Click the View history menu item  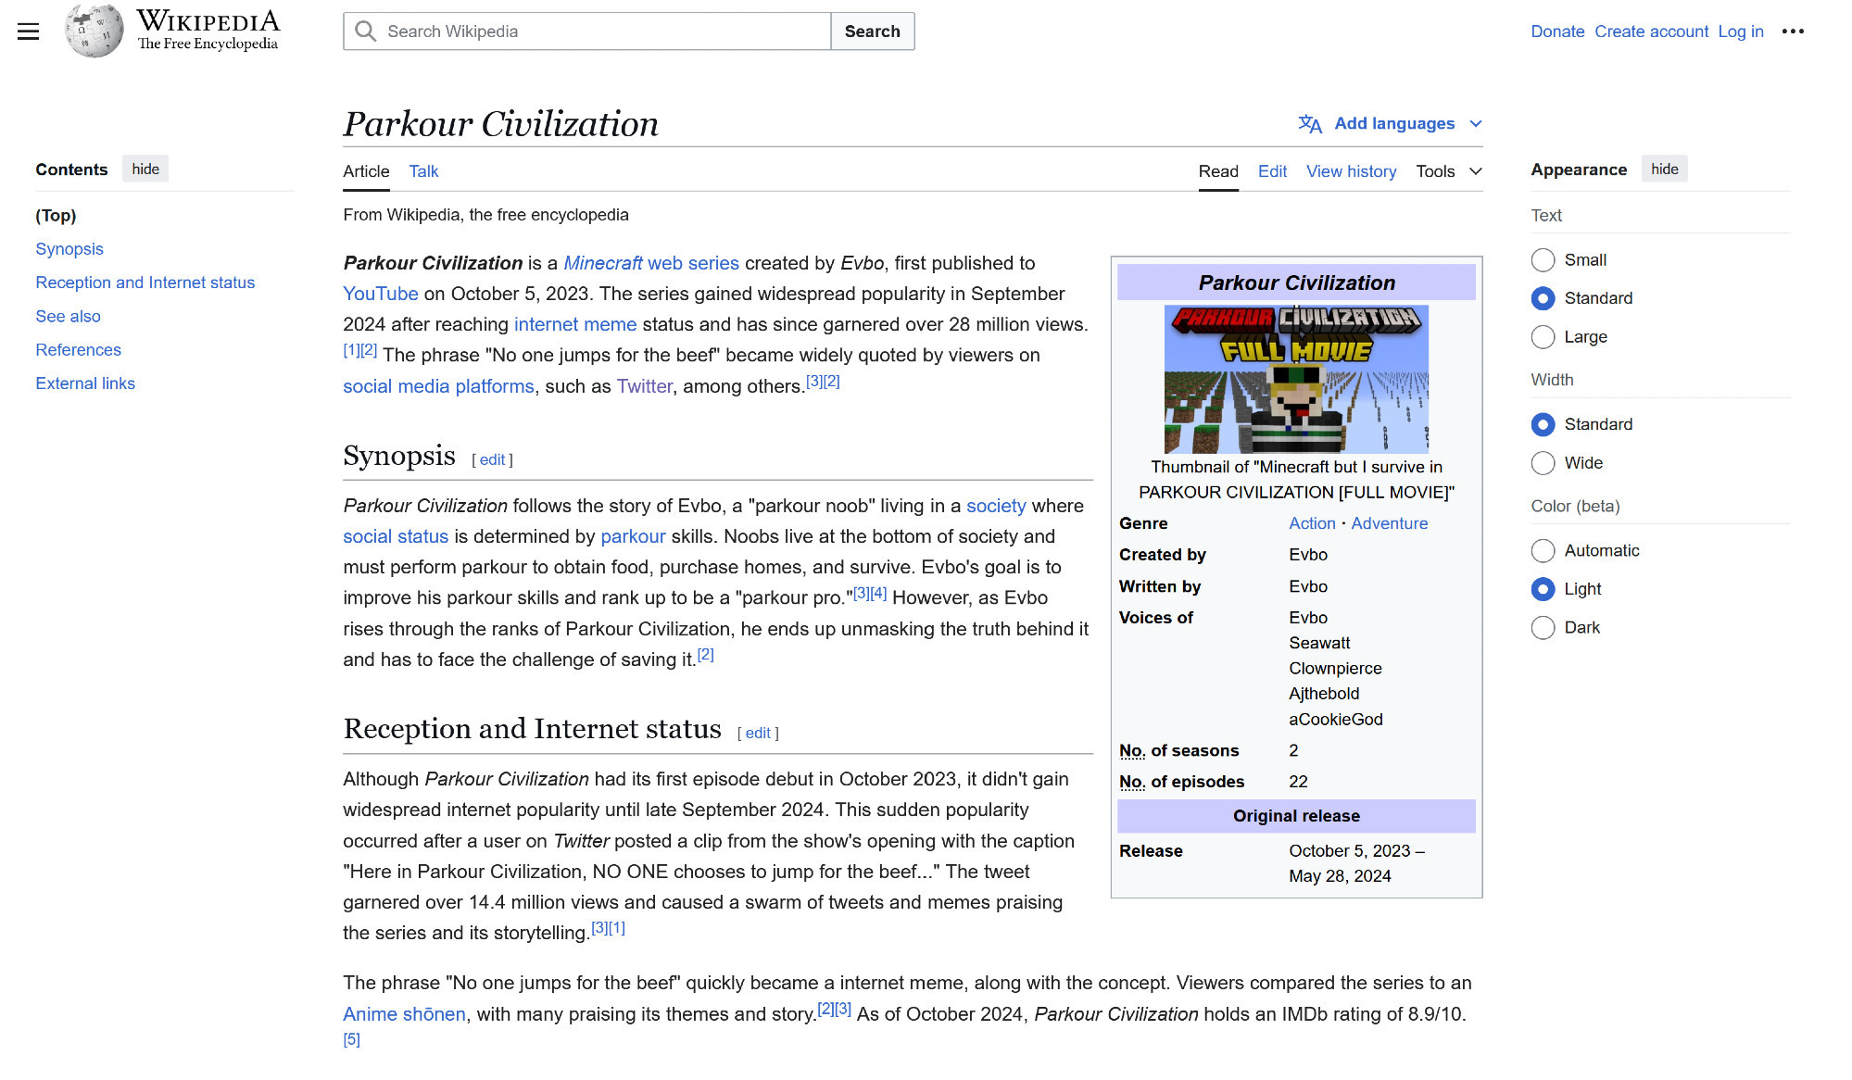pos(1351,171)
